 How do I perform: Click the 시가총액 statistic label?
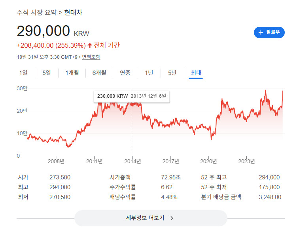tap(122, 177)
